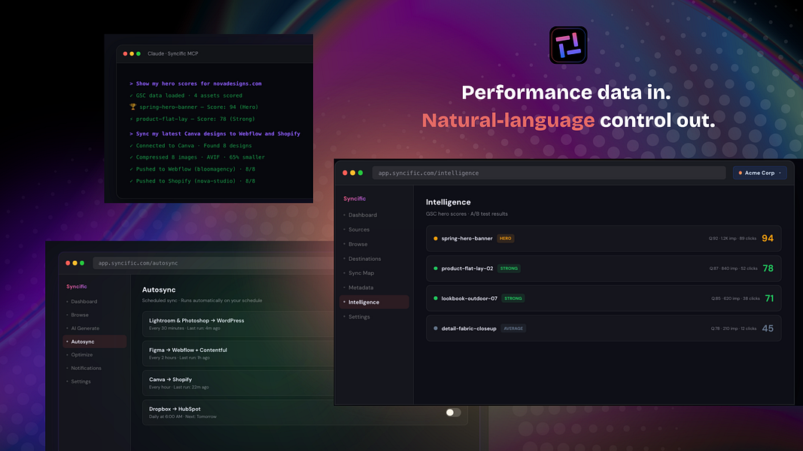Click the orange status dot for spring-hero-banner
This screenshot has width=803, height=451.
point(436,238)
